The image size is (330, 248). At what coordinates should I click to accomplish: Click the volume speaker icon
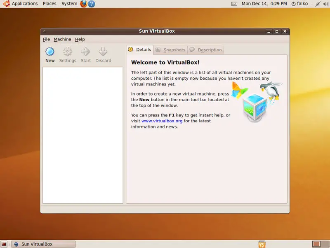pos(325,4)
